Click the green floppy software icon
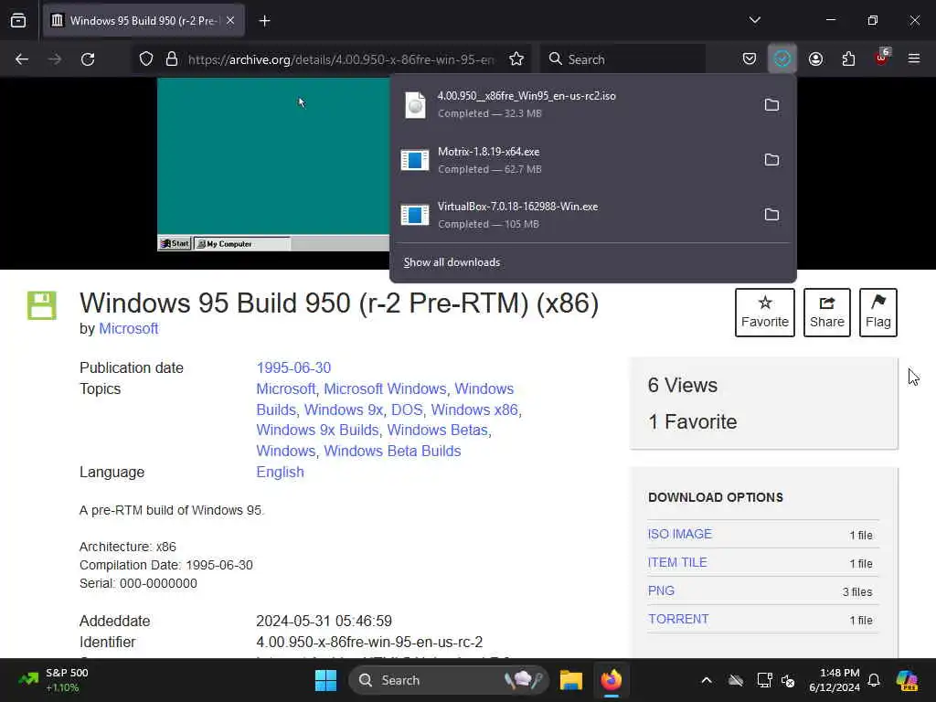Viewport: 936px width, 702px height. pos(42,305)
